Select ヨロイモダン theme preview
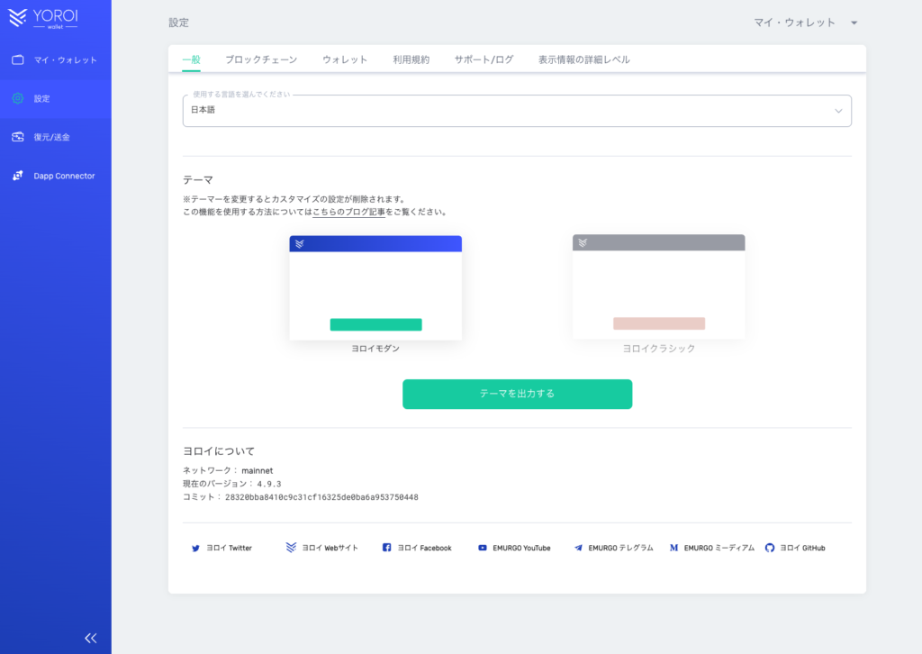Viewport: 922px width, 654px height. (x=375, y=288)
